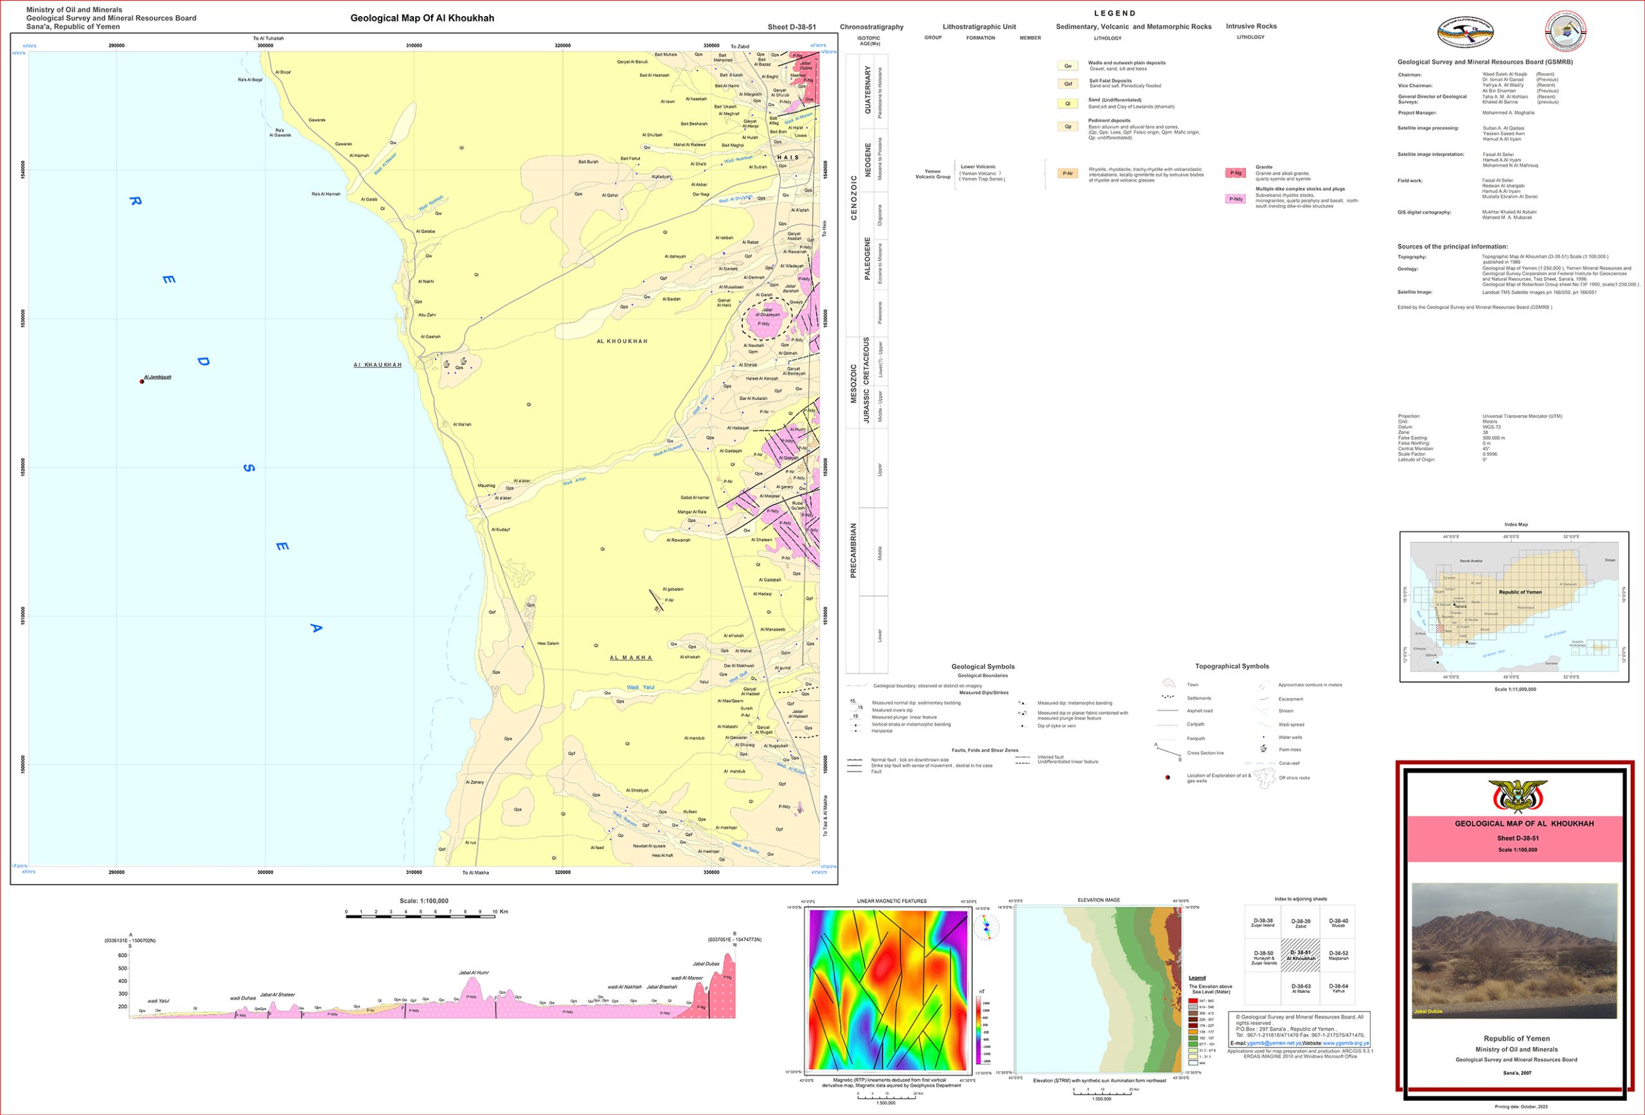The image size is (1645, 1115).
Task: Click the red 547-842 elevation legend swatch
Action: (1193, 1001)
